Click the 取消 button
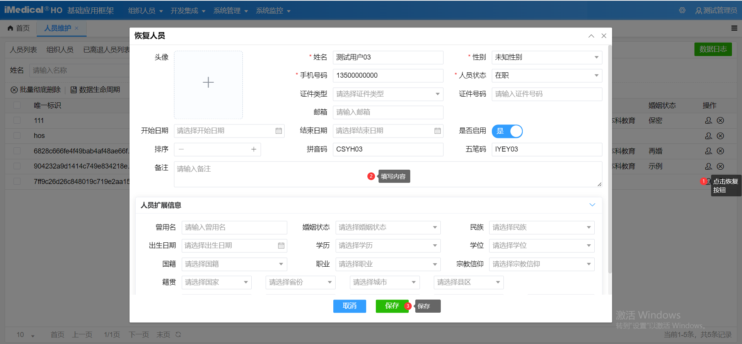 pyautogui.click(x=350, y=306)
